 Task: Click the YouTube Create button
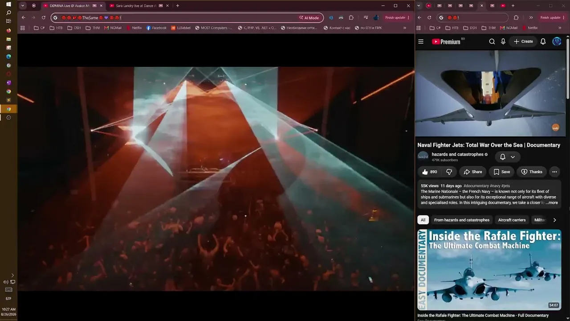tap(523, 41)
